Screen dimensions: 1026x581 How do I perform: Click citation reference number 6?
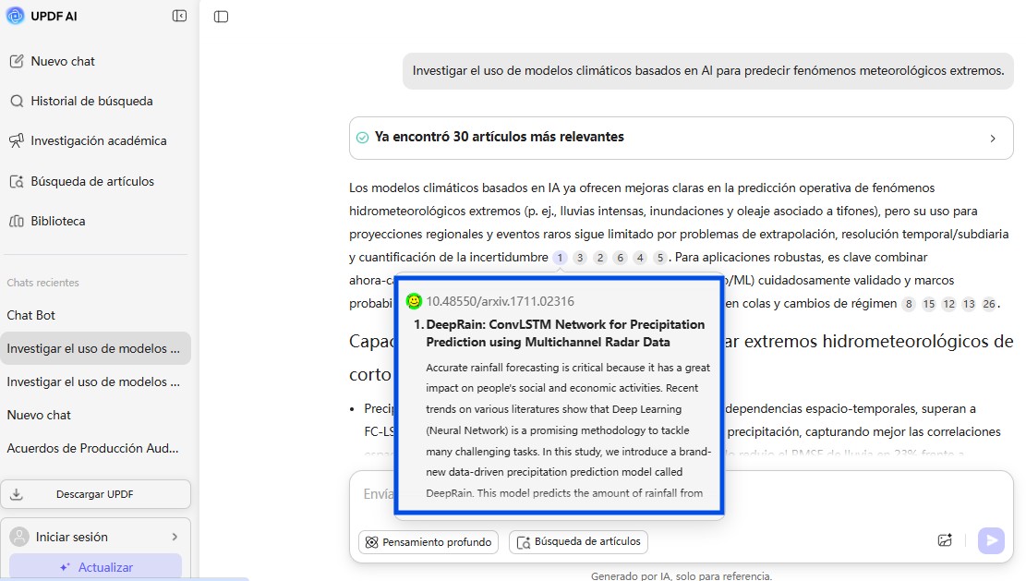tap(621, 258)
